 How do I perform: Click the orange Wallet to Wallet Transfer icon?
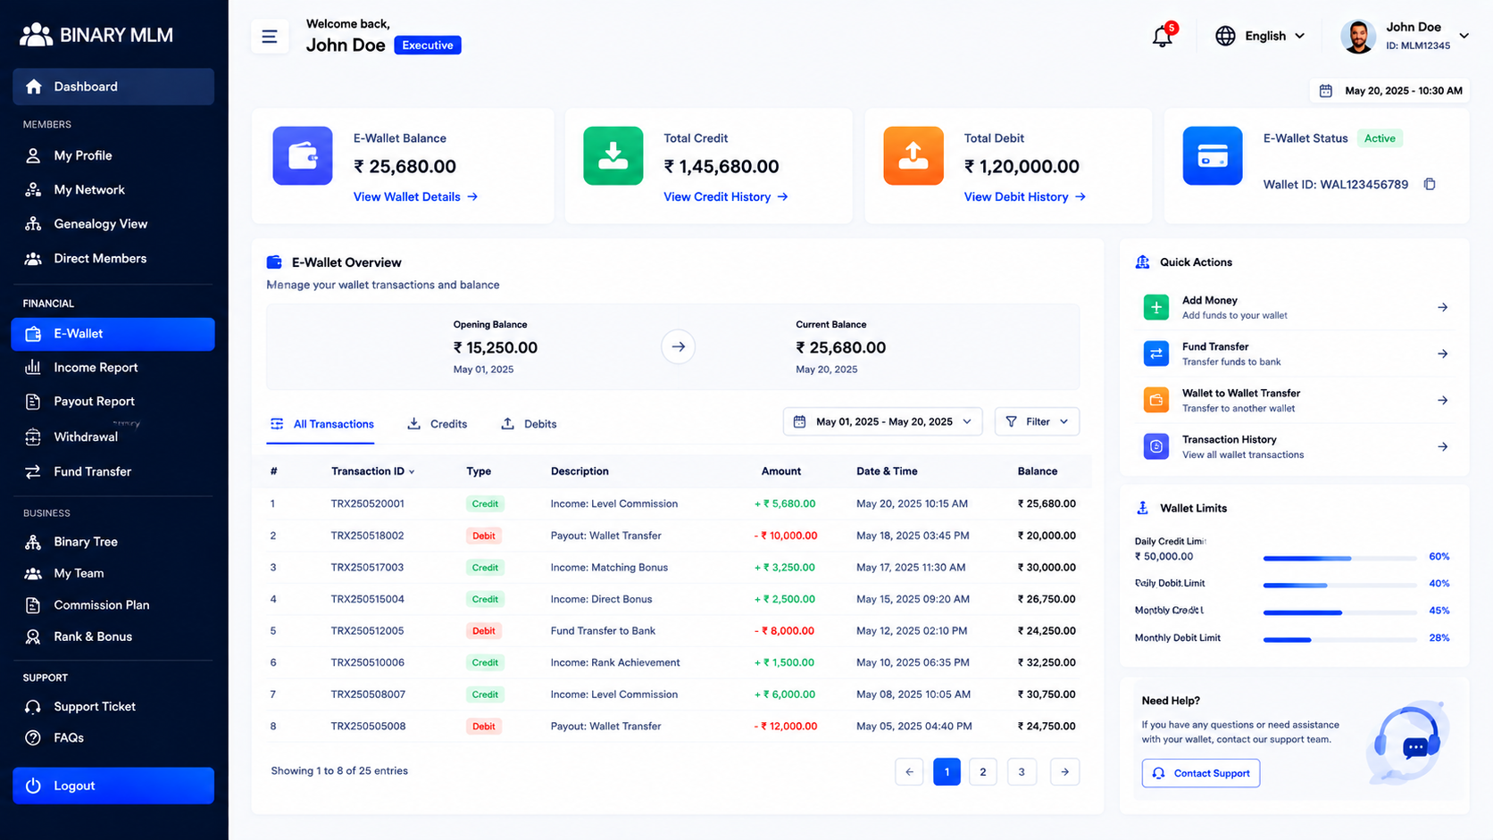click(1155, 400)
